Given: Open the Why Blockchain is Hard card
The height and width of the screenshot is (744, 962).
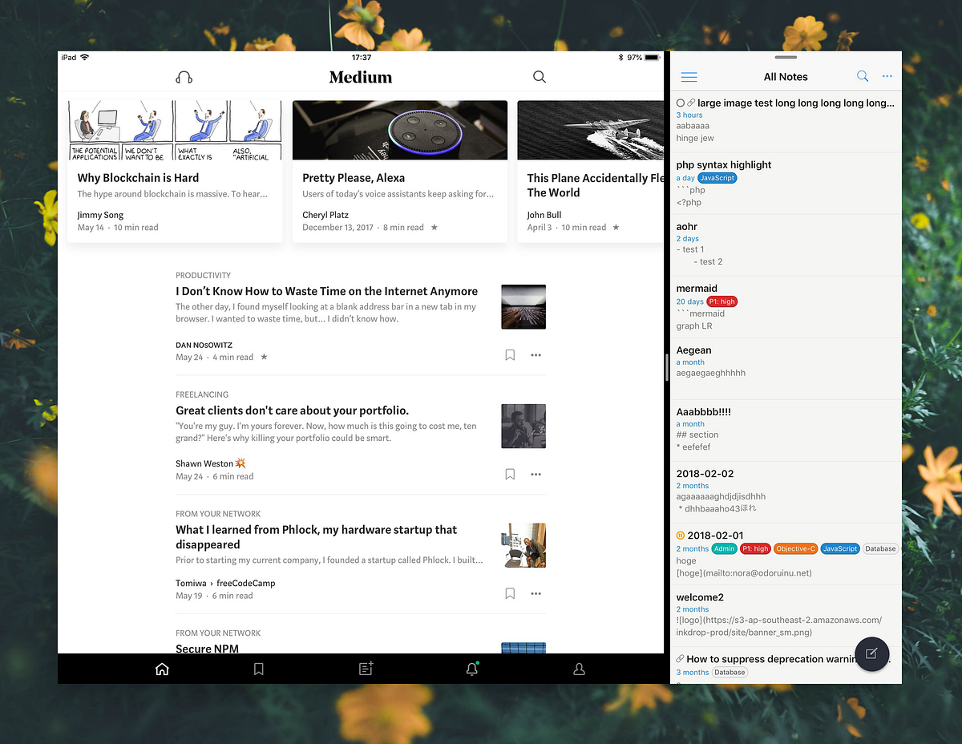Looking at the screenshot, I should 175,171.
